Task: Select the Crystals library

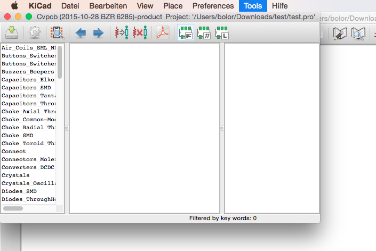Action: point(29,175)
